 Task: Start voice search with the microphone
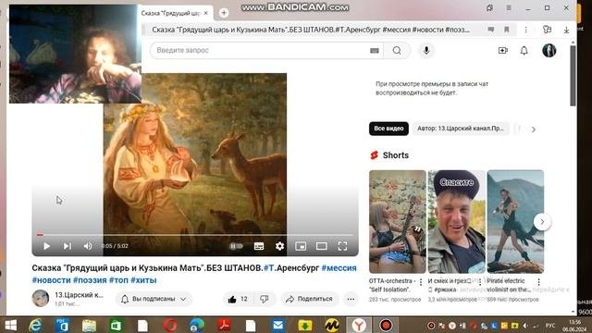pyautogui.click(x=426, y=51)
